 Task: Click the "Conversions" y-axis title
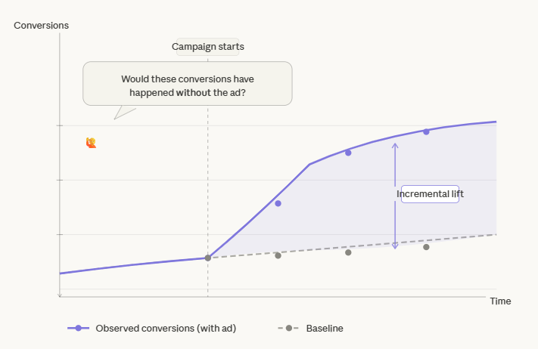[x=42, y=25]
